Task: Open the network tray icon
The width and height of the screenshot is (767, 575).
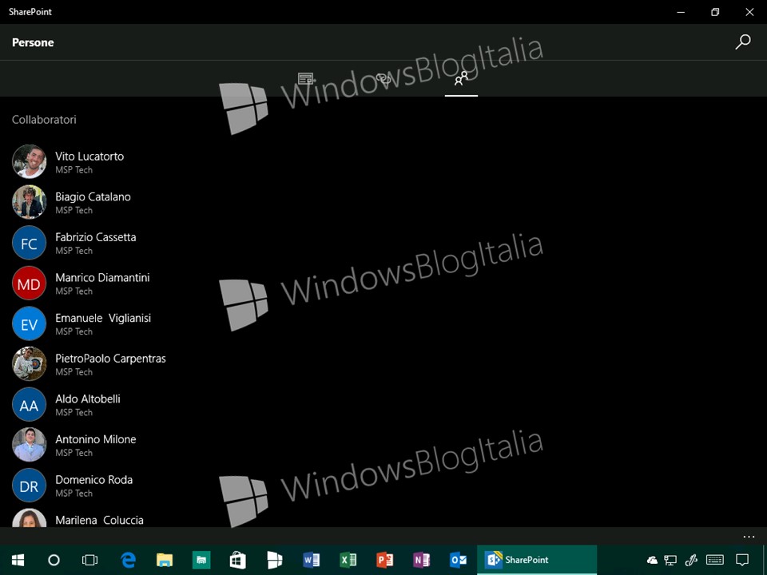Action: click(670, 560)
